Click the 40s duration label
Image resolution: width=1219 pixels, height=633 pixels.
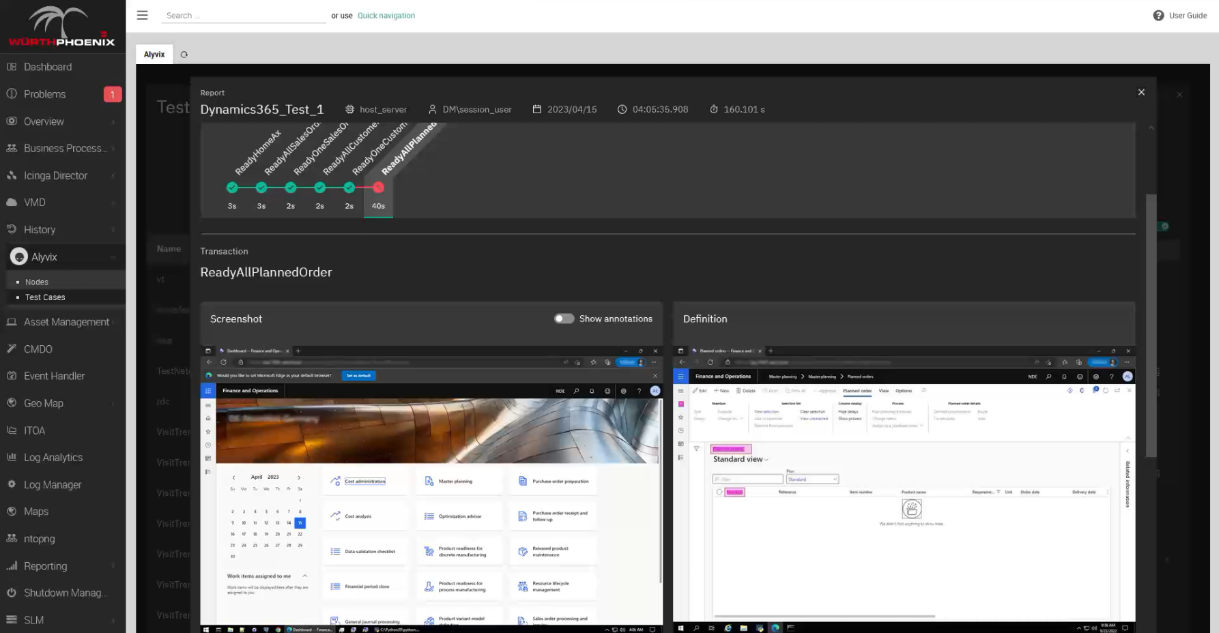378,206
